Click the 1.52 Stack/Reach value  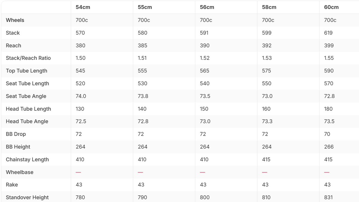coord(205,58)
